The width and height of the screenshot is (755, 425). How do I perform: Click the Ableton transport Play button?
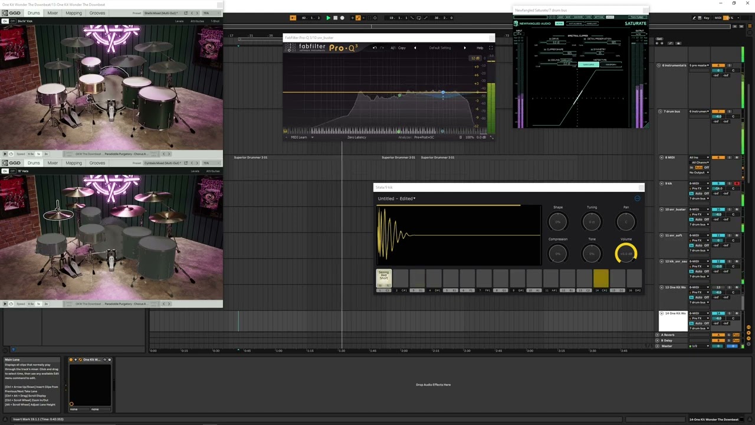click(329, 18)
